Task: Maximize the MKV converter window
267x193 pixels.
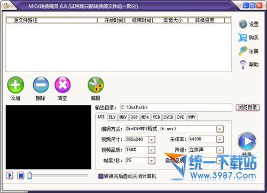Action: click(x=253, y=5)
